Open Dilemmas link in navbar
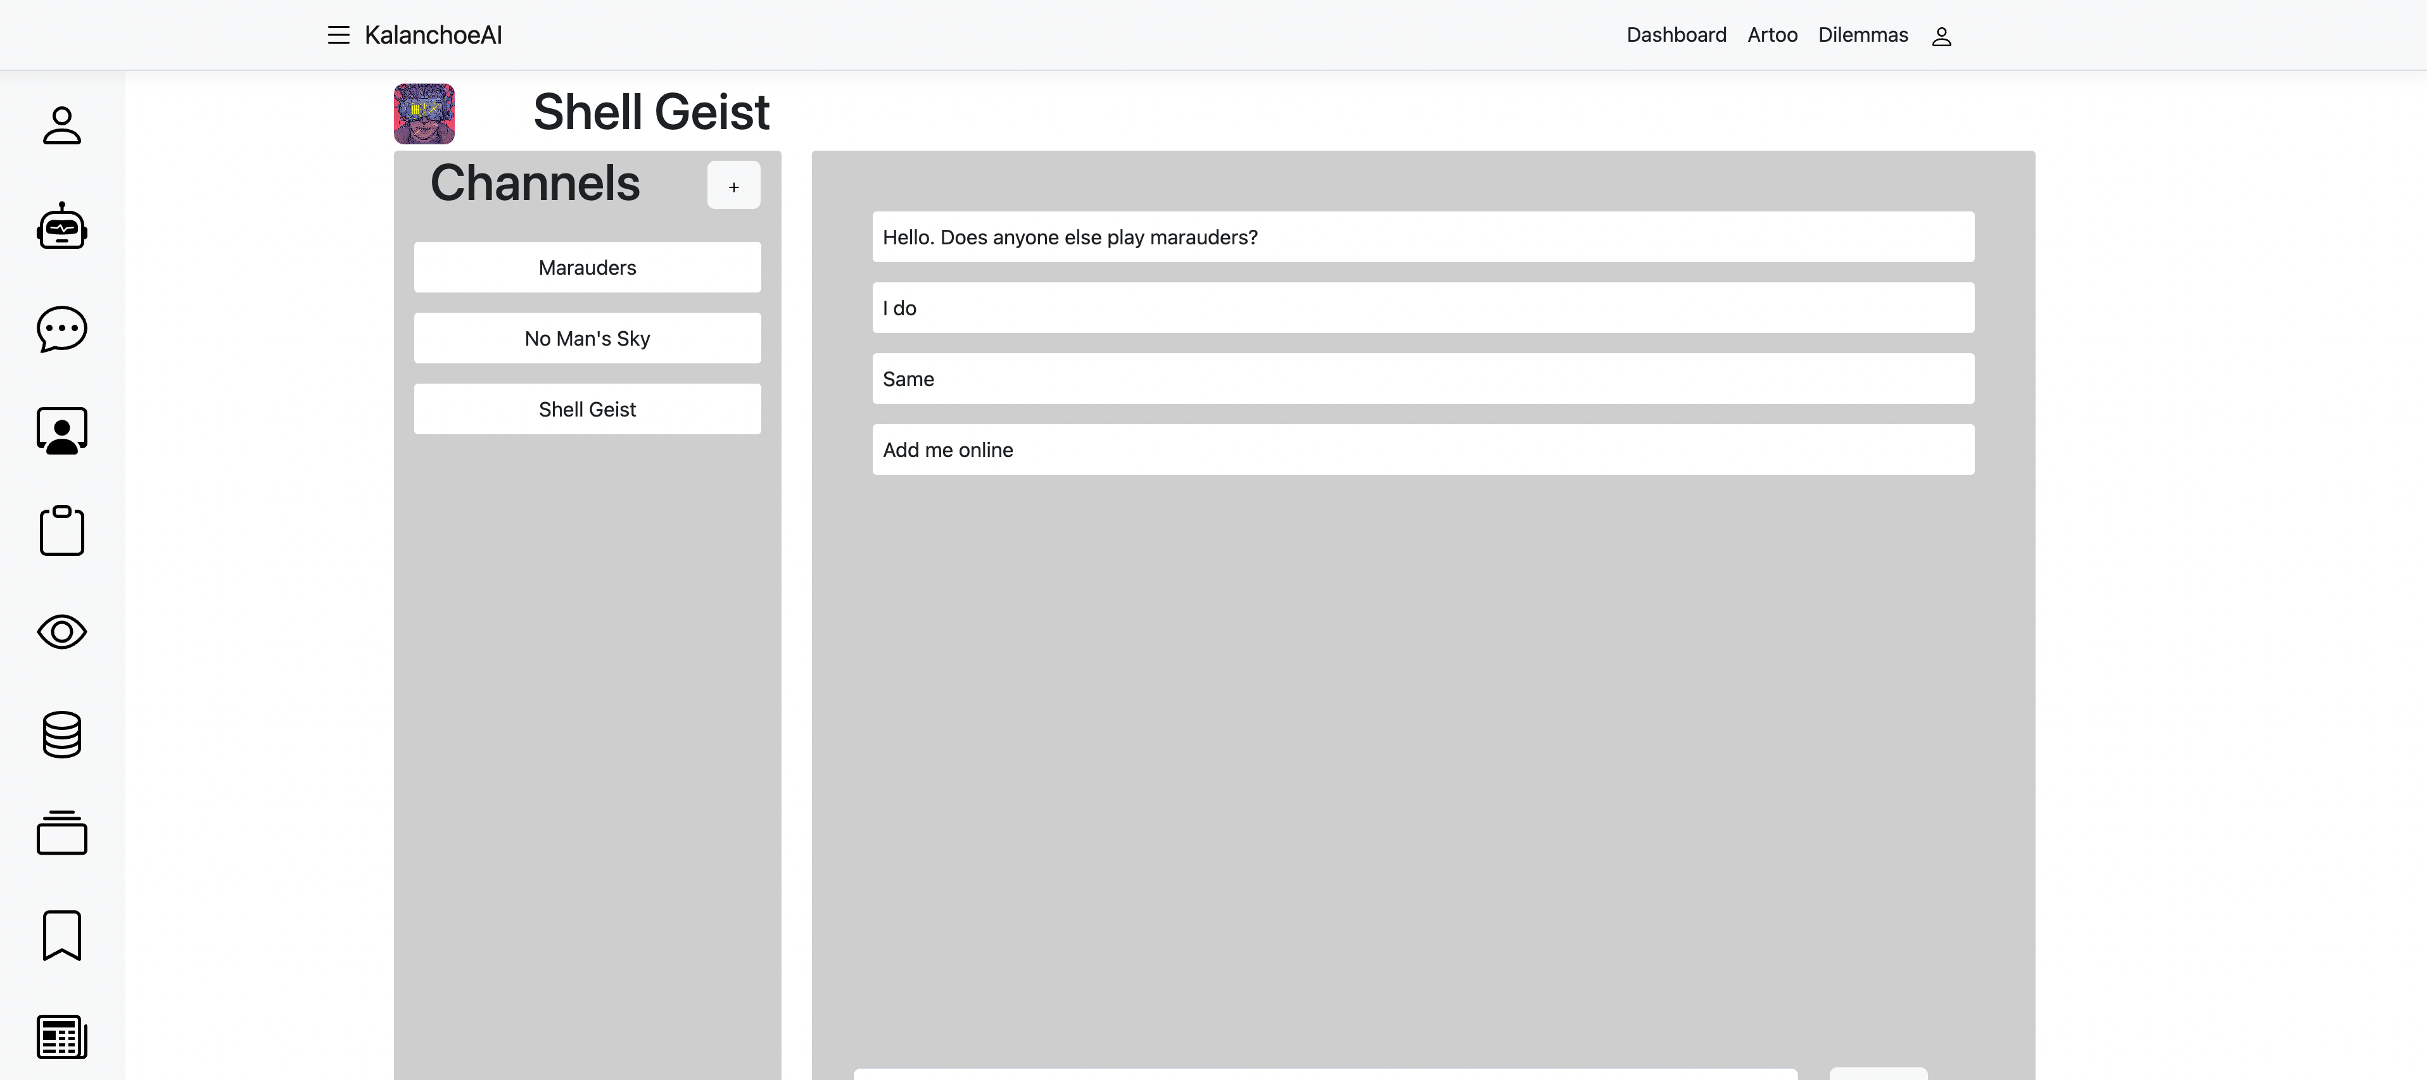Image resolution: width=2427 pixels, height=1080 pixels. tap(1863, 35)
